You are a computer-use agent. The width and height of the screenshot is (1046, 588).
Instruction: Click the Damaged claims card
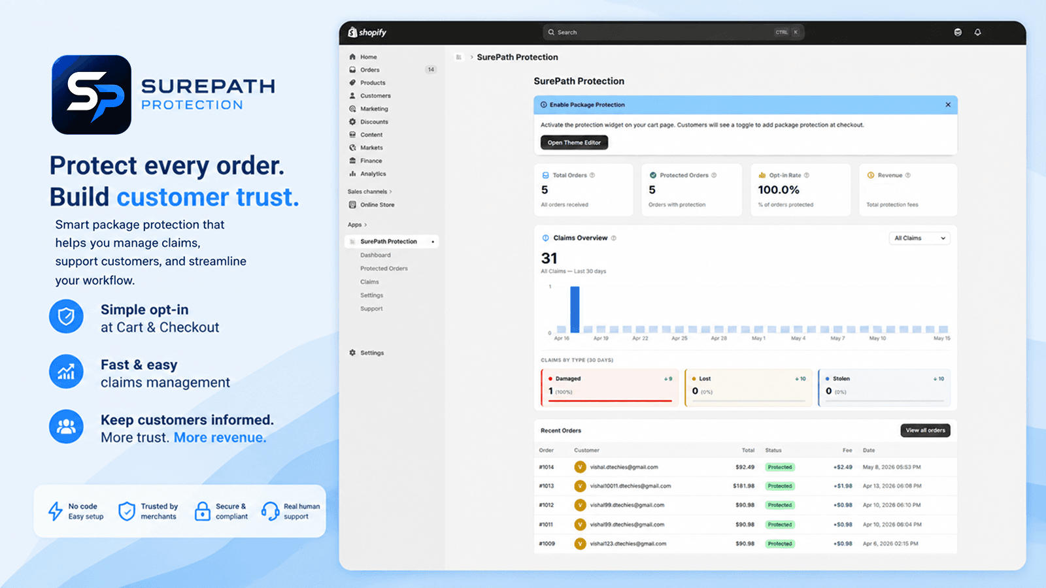609,387
